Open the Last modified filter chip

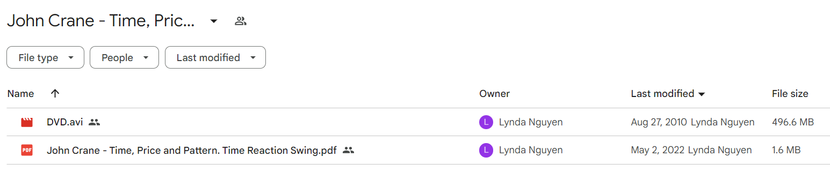click(x=215, y=58)
